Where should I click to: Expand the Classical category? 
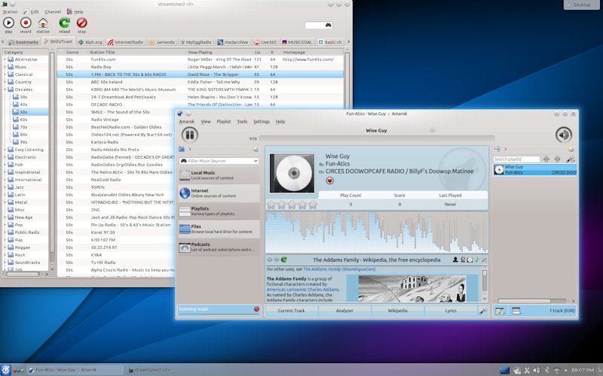tap(5, 74)
